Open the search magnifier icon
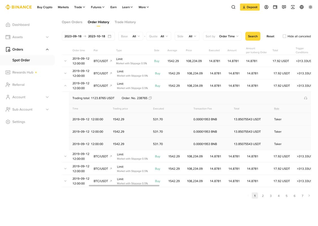 [233, 7]
